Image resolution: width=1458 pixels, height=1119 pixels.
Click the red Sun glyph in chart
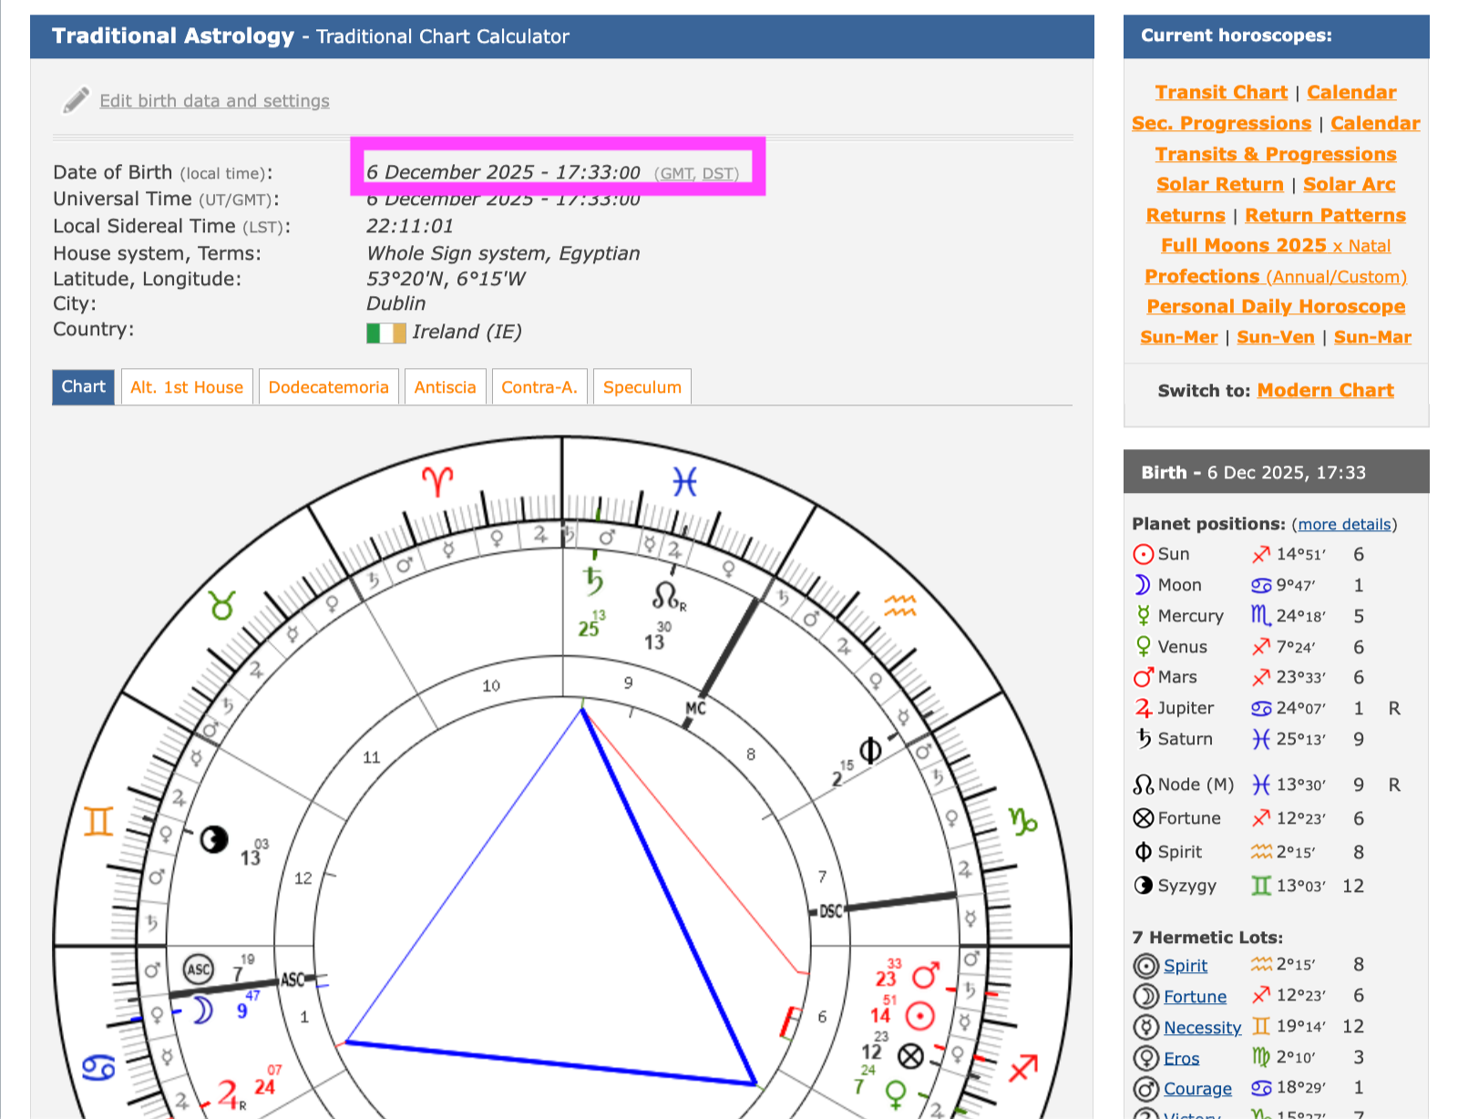pyautogui.click(x=920, y=1015)
